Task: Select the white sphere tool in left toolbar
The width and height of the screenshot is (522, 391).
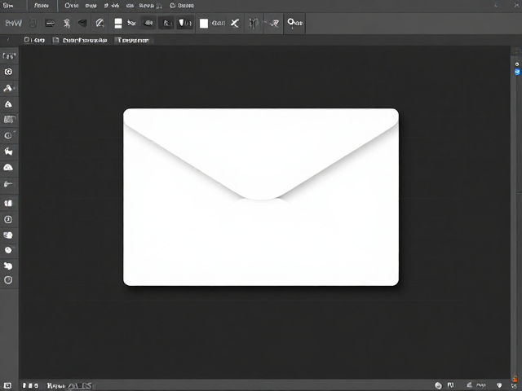Action: (8, 250)
